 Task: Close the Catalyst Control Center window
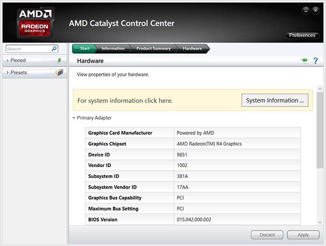point(316,10)
